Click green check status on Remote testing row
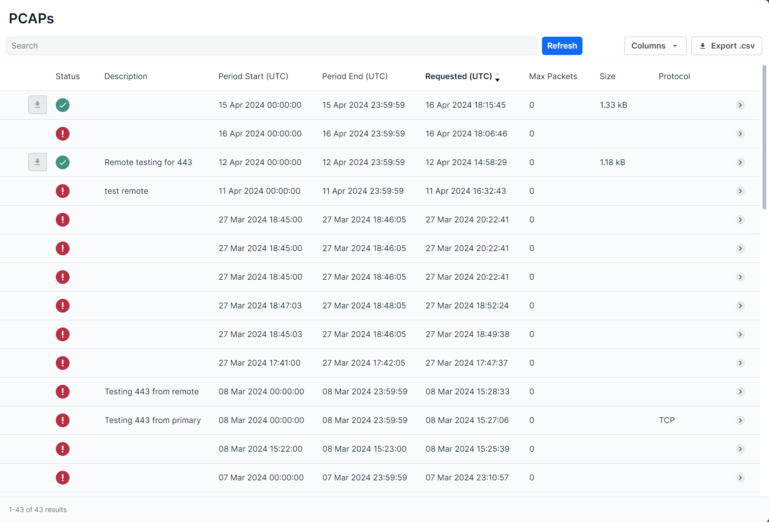 click(x=63, y=162)
